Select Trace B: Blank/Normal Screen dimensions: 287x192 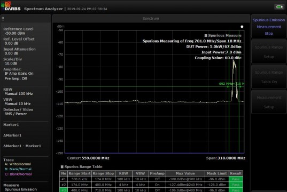coord(18,169)
